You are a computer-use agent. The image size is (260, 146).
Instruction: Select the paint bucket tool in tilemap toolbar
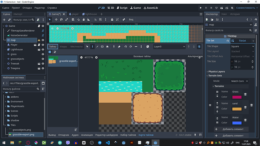(x=107, y=47)
